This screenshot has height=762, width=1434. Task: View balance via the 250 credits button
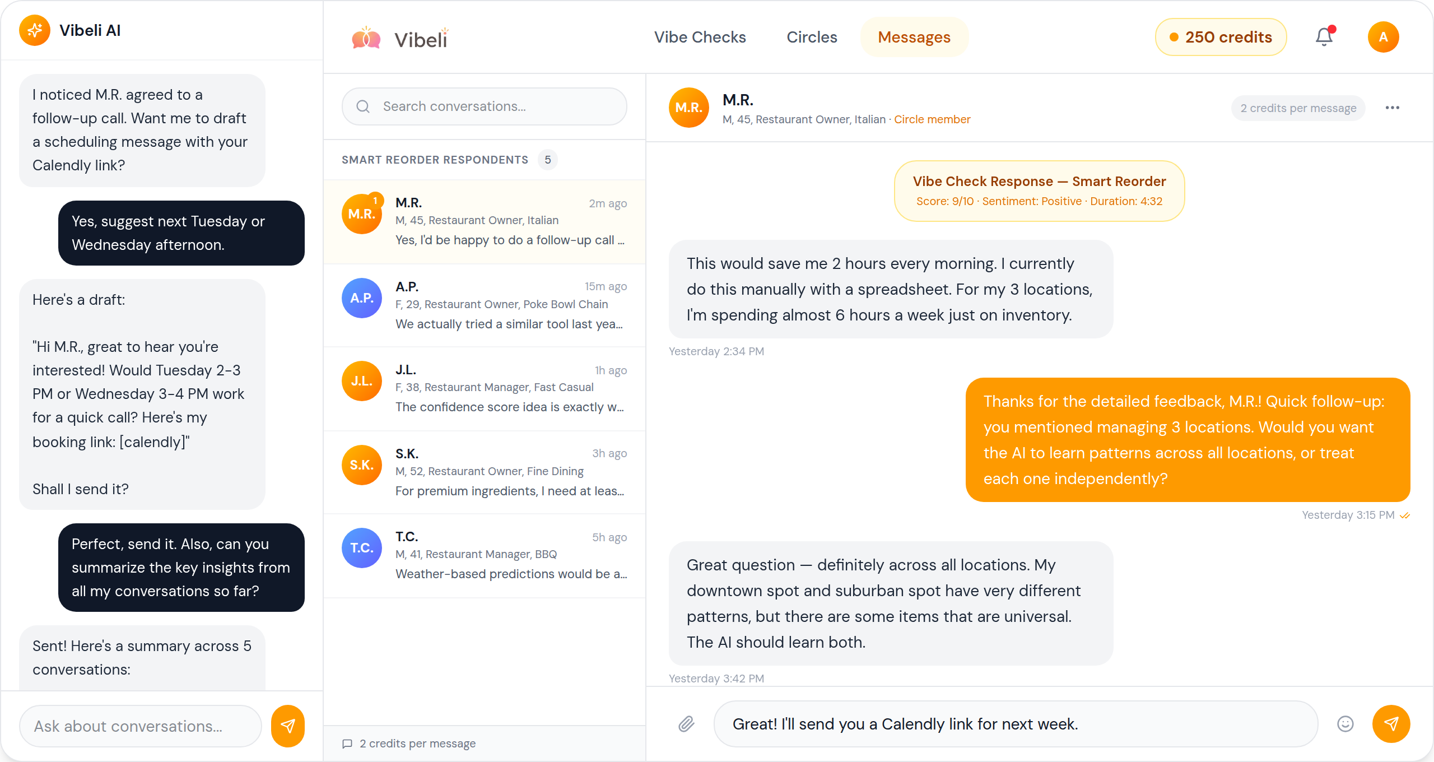pos(1221,37)
